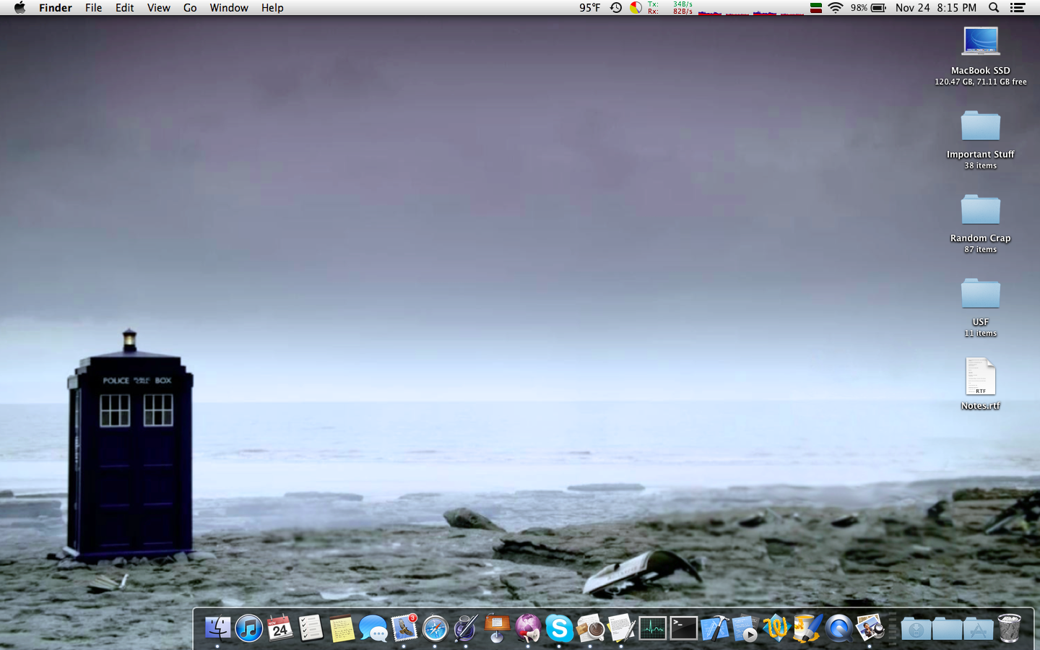Open the Finder application menu
The width and height of the screenshot is (1040, 650).
56,7
